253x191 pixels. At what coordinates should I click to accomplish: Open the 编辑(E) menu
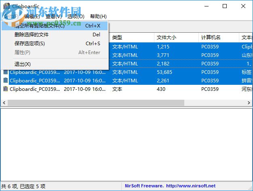point(32,16)
